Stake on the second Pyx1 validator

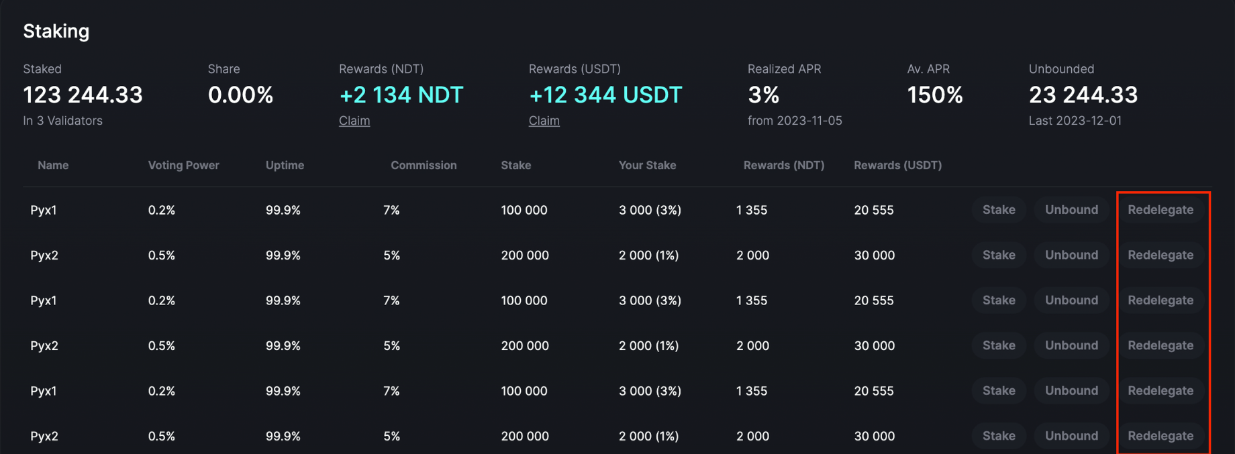998,300
